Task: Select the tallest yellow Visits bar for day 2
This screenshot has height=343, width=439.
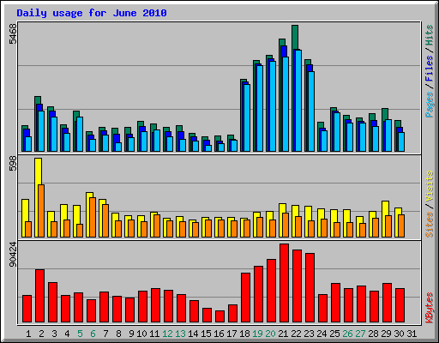Action: tap(38, 171)
